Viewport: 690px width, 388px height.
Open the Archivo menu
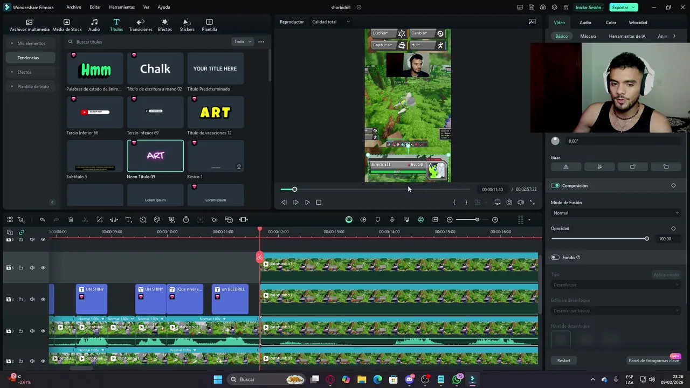coord(74,8)
